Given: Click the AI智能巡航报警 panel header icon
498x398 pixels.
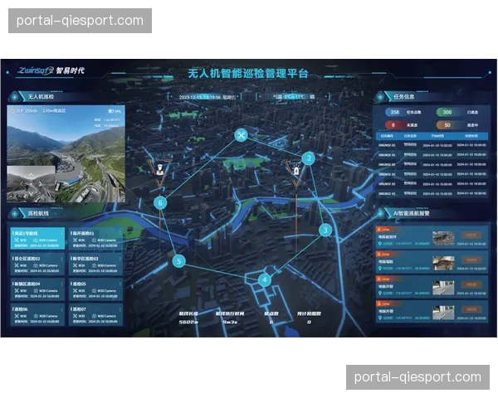Looking at the screenshot, I should click(380, 214).
